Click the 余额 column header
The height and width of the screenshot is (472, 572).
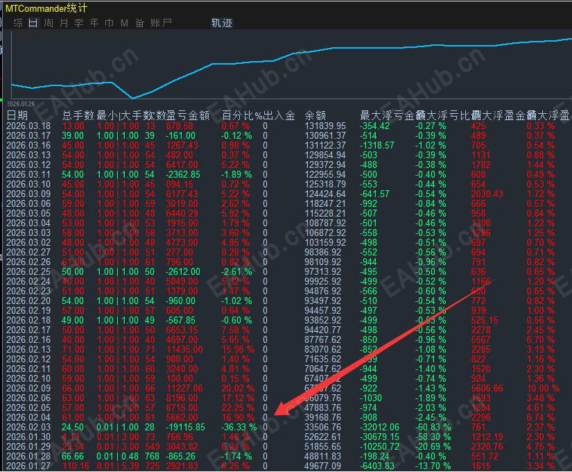tap(315, 115)
